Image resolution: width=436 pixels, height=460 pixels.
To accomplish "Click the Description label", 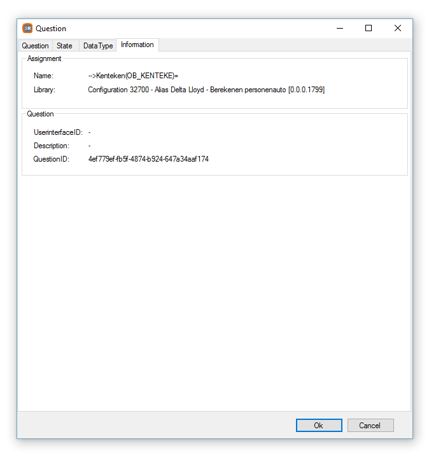I will 52,146.
